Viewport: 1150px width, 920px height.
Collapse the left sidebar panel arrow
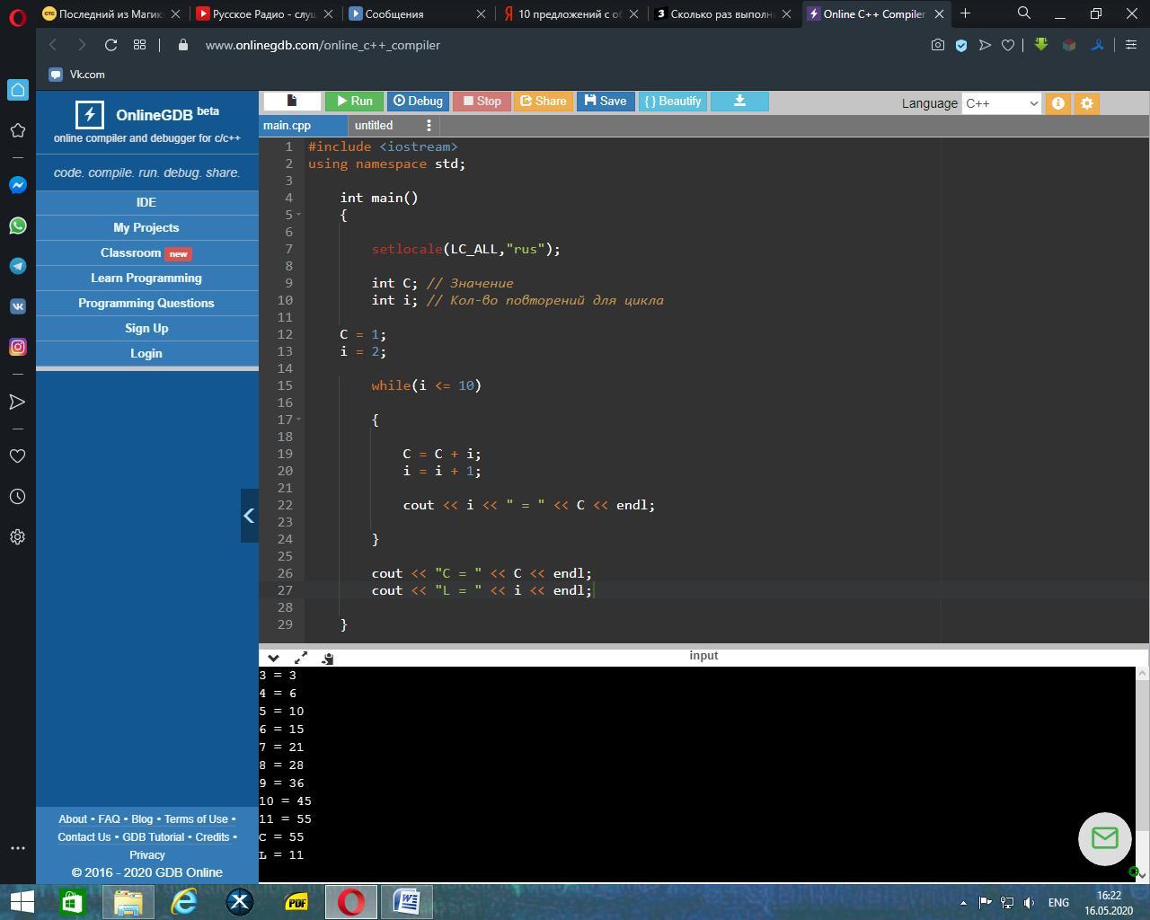click(x=249, y=516)
